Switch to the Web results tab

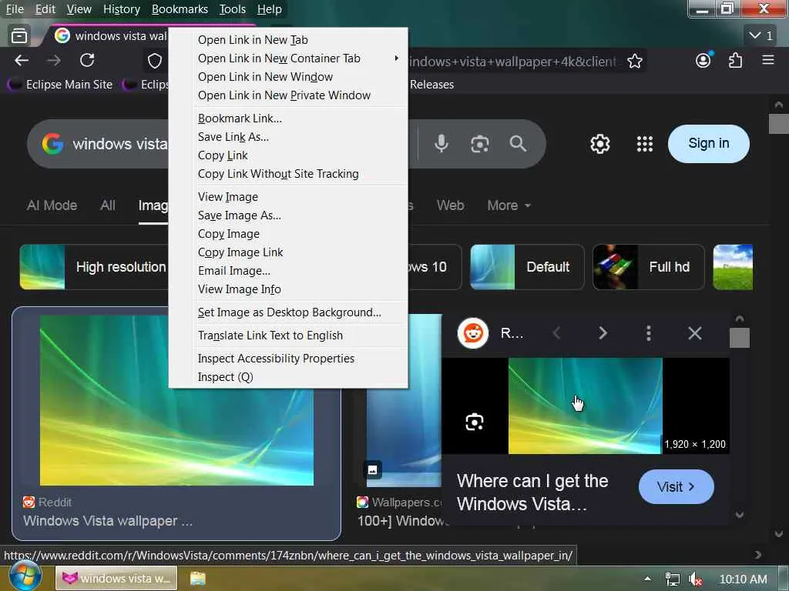pos(450,205)
